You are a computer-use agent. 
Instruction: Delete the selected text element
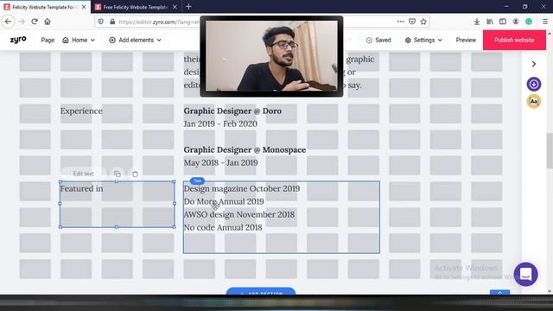coord(135,174)
